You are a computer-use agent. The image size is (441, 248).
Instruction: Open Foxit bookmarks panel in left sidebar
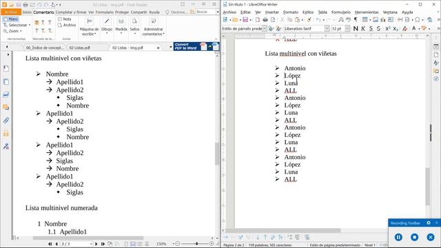click(x=6, y=68)
